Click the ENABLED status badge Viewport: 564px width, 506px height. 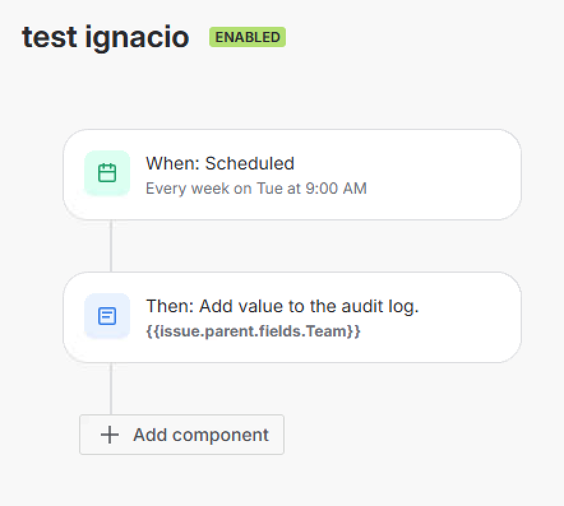coord(248,38)
